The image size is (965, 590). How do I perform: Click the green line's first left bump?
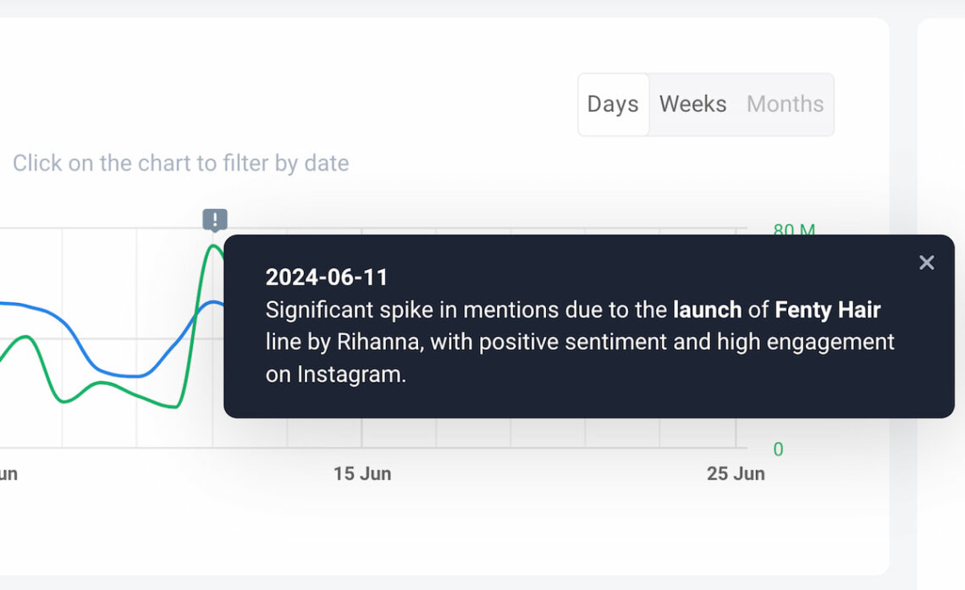(x=25, y=337)
